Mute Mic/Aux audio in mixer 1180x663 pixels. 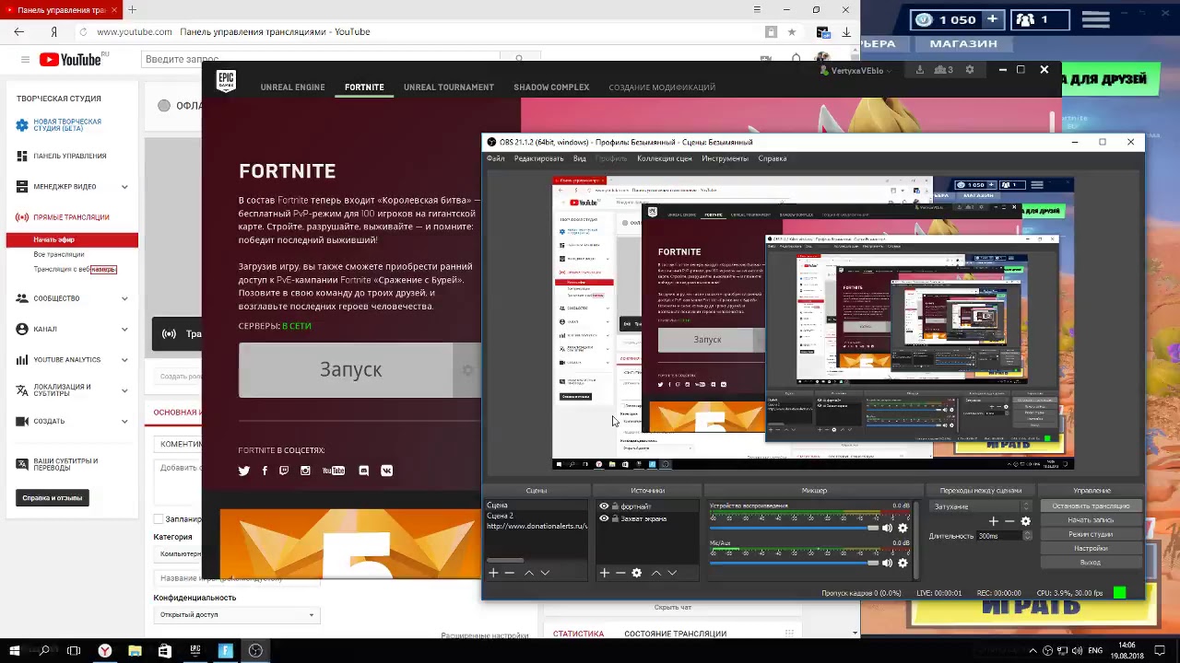click(887, 563)
